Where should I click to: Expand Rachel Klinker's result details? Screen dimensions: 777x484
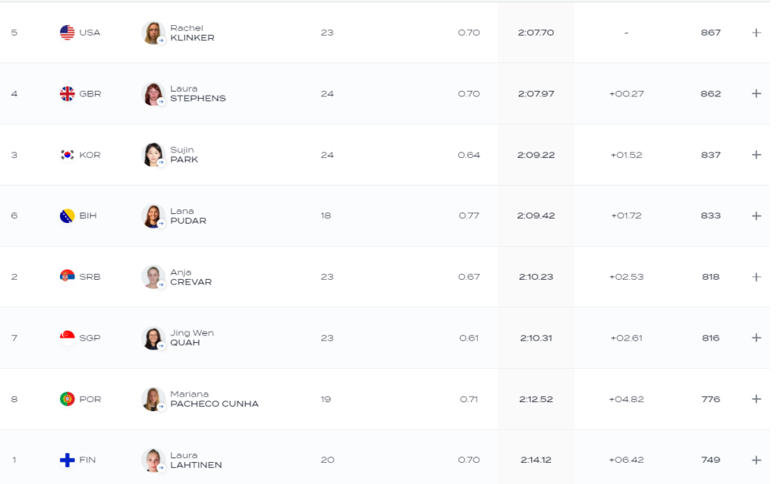756,33
